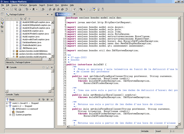This screenshot has height=134, width=184.
Task: Select JNDINames.java in the tree
Action: tap(30, 48)
